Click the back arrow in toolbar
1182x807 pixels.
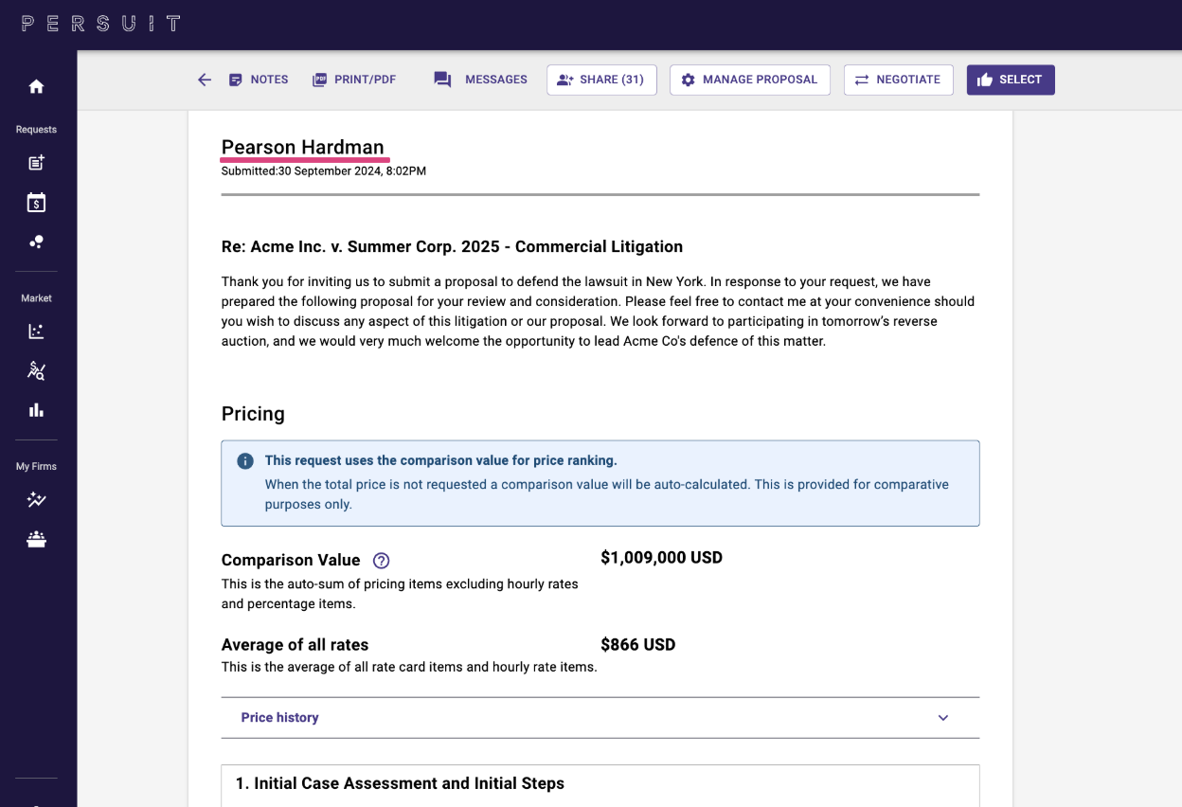tap(205, 80)
